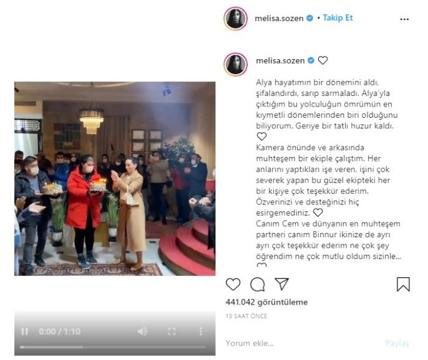Viewport: 428px width, 360px height.
Task: Click the Paylaş post button
Action: click(397, 343)
